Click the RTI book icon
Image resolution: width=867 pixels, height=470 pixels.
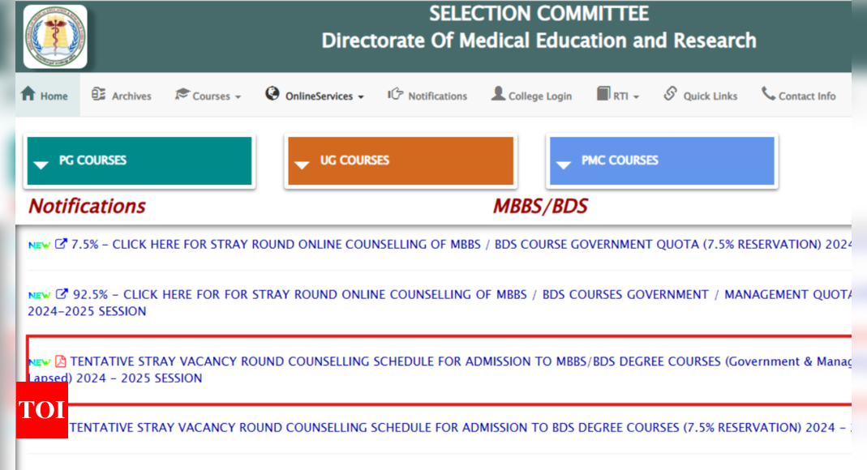[603, 93]
